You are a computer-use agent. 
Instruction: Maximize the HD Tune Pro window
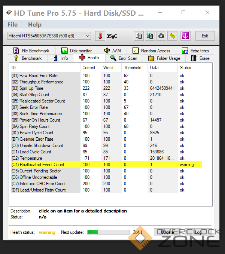tap(183, 12)
